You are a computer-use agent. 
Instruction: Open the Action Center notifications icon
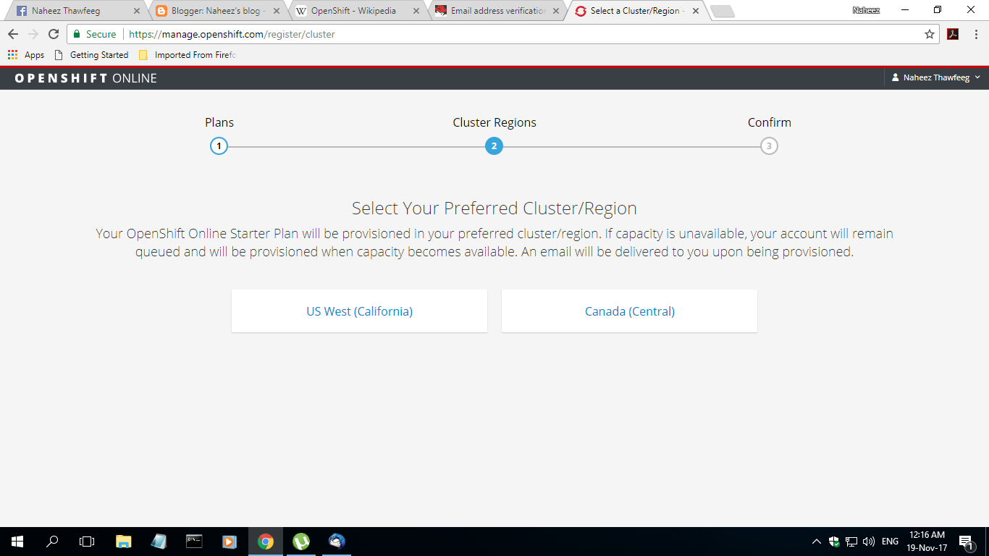(x=966, y=541)
